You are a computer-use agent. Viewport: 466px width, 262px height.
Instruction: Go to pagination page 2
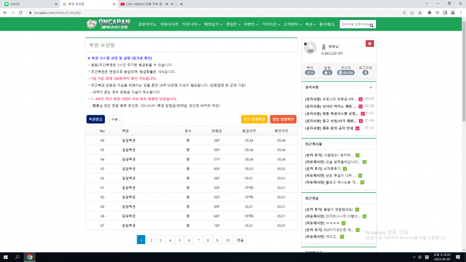click(x=151, y=240)
